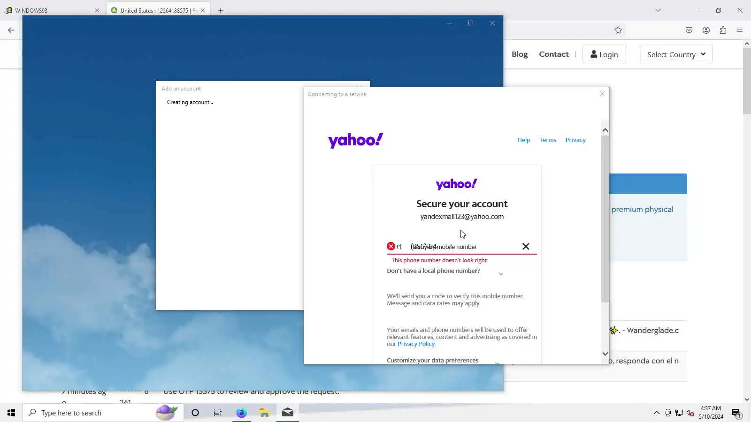List all browser tabs with chevron
This screenshot has height=422, width=751.
click(658, 10)
